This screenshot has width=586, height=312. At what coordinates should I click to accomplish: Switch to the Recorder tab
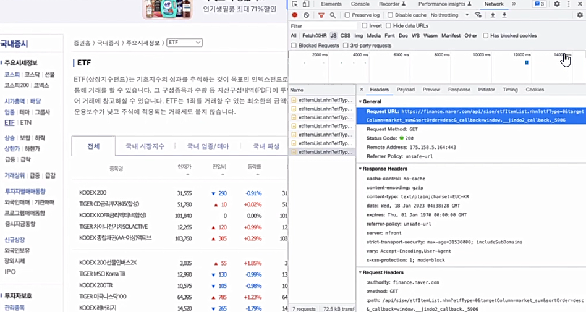tap(392, 4)
